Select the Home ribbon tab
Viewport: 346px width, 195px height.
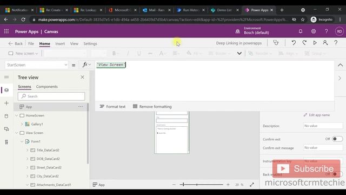[x=44, y=43]
